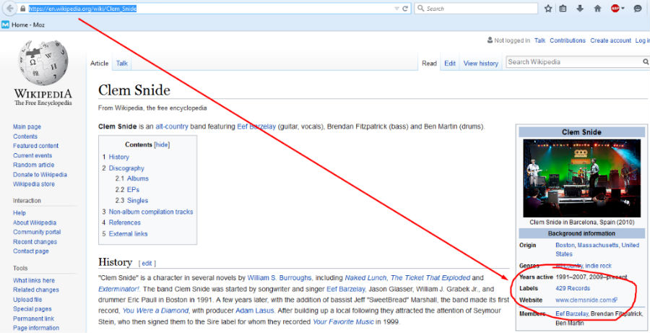Open the alt-country link in intro
The width and height of the screenshot is (650, 333).
point(172,126)
